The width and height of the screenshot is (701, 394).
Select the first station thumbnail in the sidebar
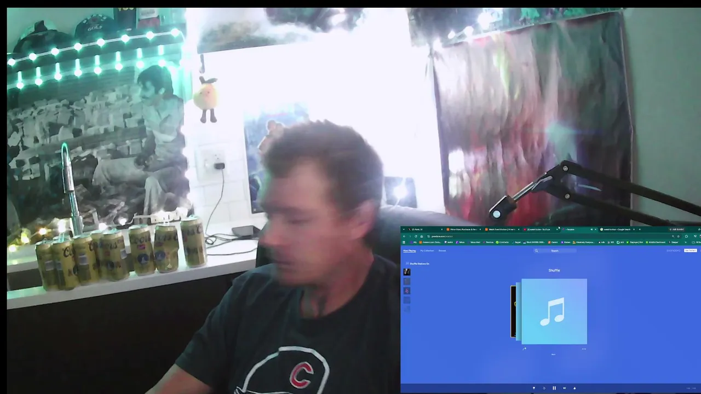406,271
